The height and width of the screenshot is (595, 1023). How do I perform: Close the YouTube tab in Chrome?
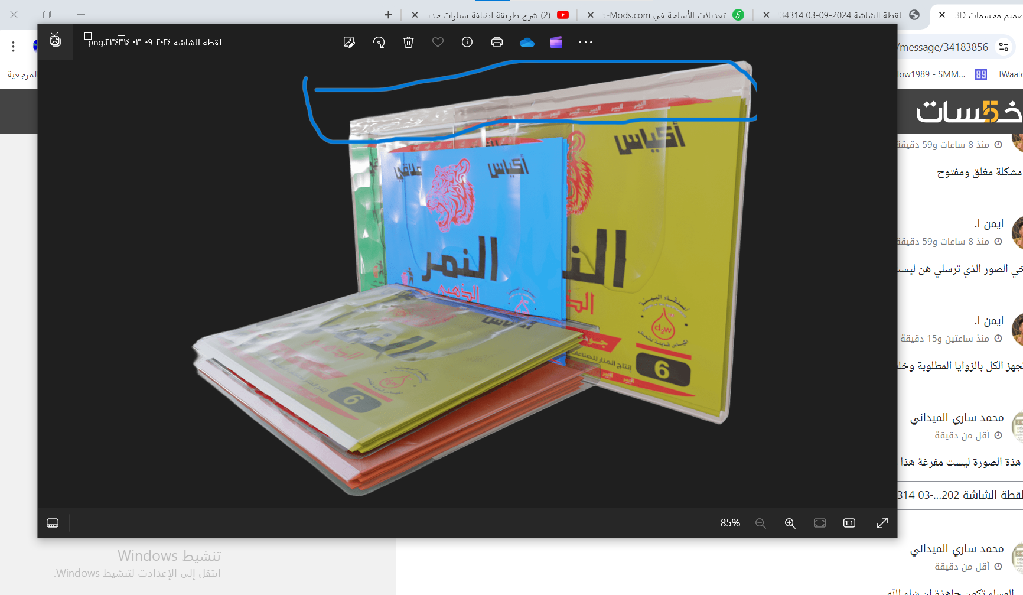(415, 15)
